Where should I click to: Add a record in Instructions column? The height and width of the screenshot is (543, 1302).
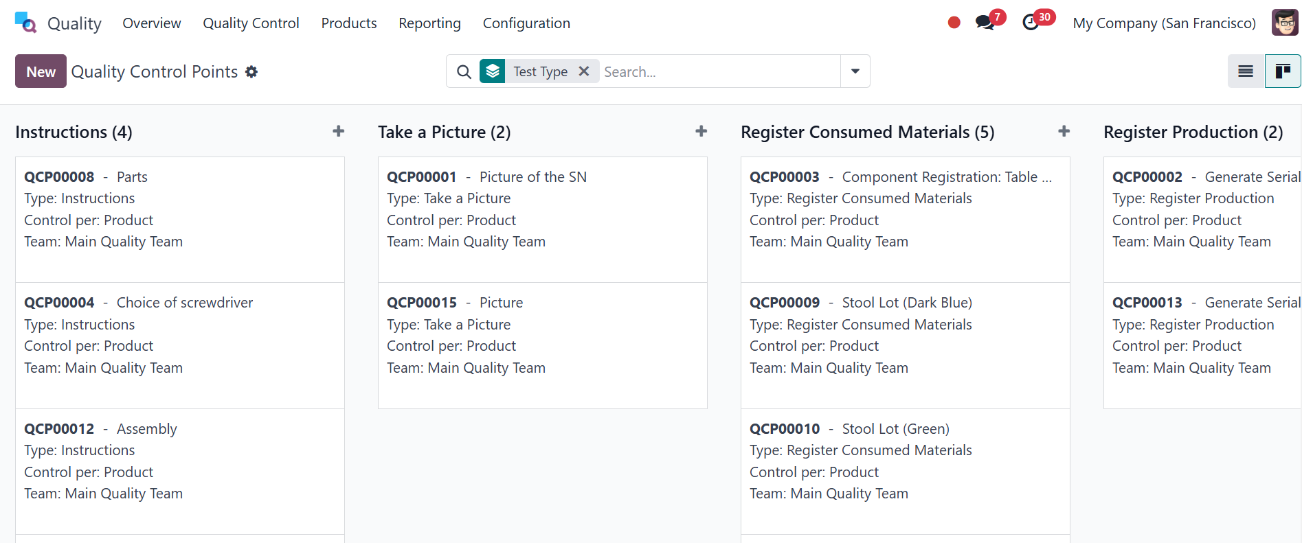click(x=338, y=131)
